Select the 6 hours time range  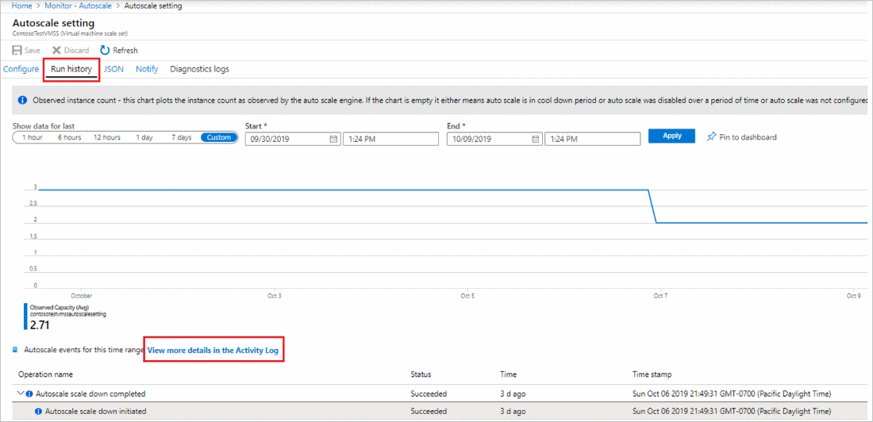point(69,137)
